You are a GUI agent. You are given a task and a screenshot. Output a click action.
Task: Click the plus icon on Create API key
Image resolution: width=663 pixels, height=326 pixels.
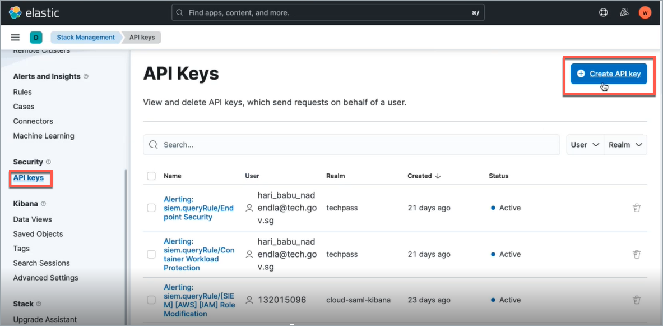click(581, 74)
